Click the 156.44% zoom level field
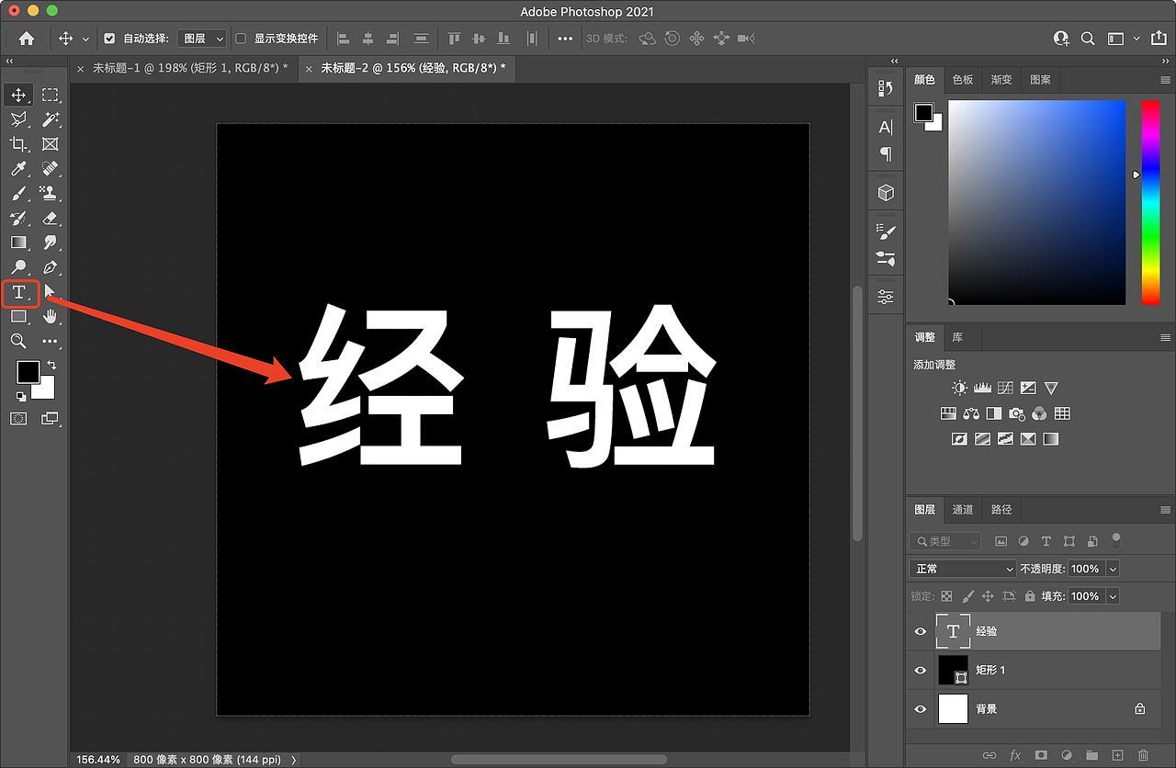Image resolution: width=1176 pixels, height=768 pixels. [x=97, y=760]
